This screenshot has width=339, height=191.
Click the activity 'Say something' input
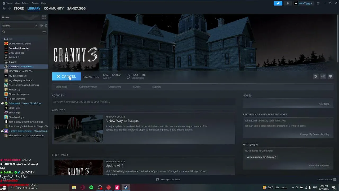point(144,102)
